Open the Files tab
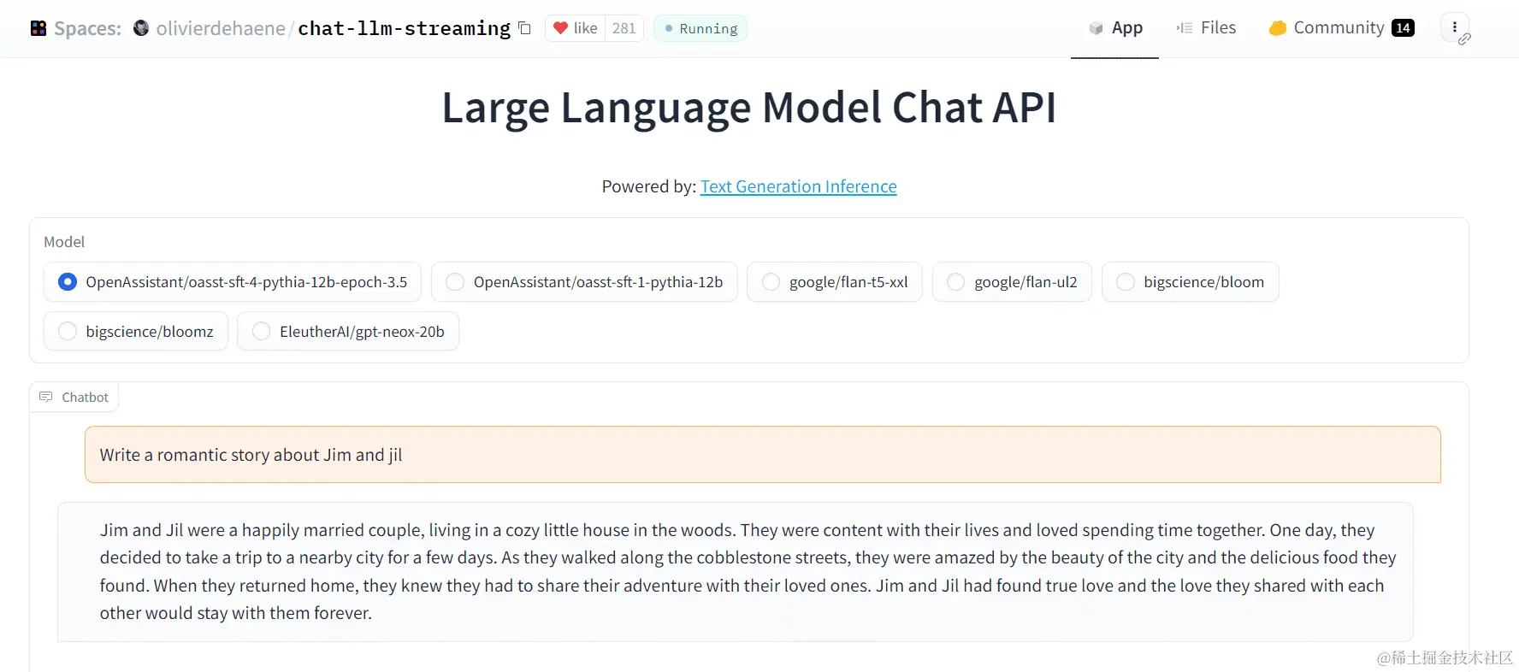The width and height of the screenshot is (1519, 672). click(x=1206, y=28)
